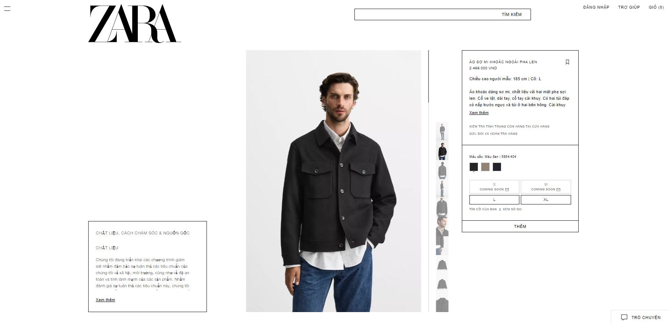Select size XL

click(546, 200)
